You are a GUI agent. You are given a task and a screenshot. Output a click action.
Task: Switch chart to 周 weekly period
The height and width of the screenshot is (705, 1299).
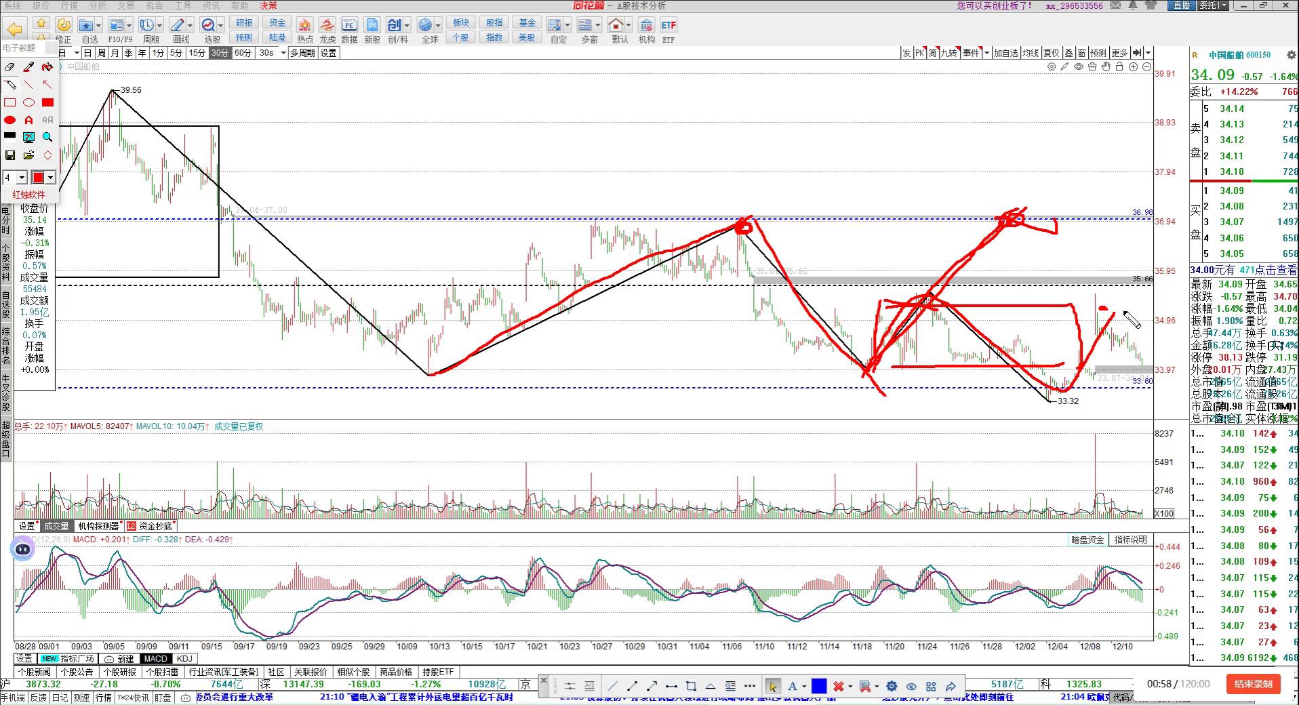(101, 53)
